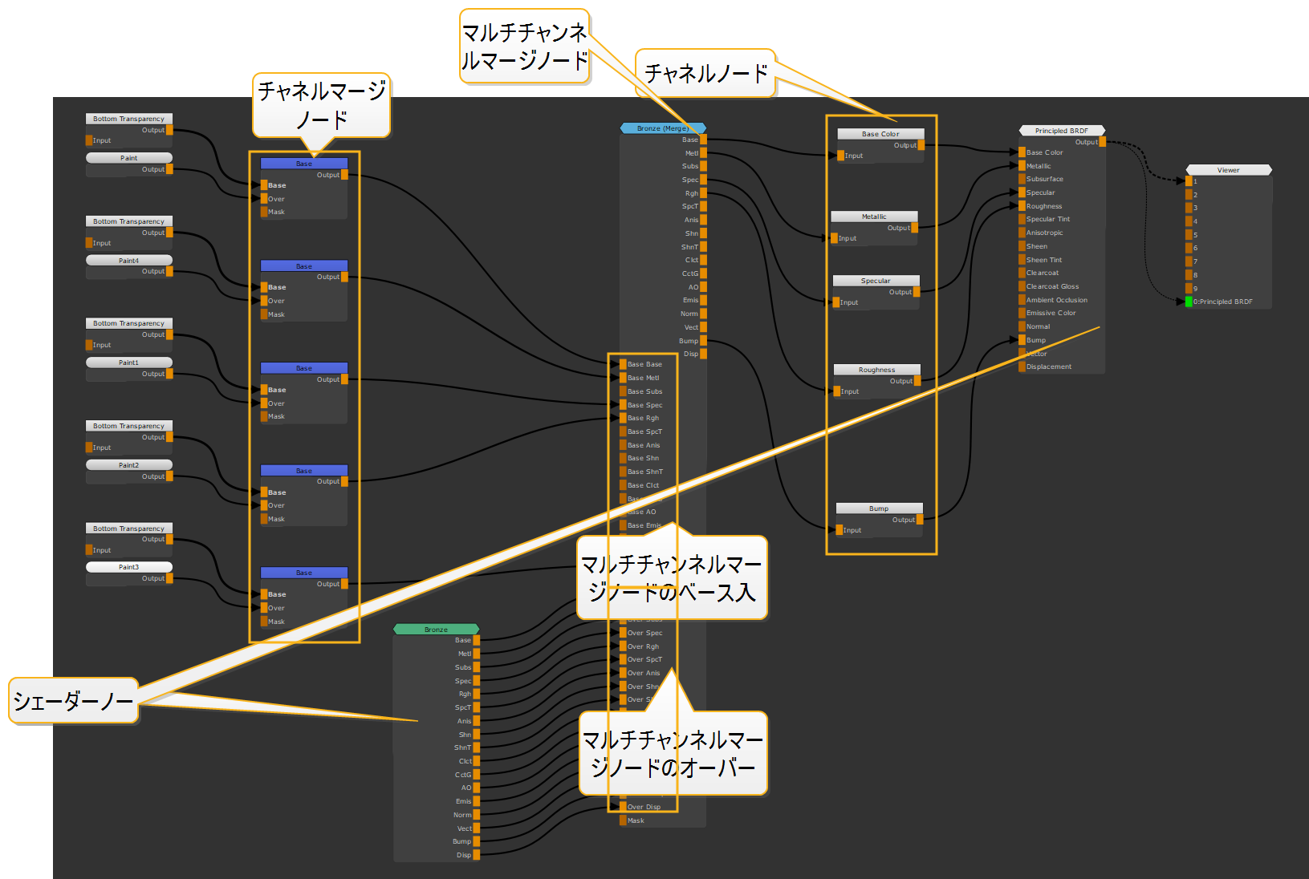Click the Clearcoat Gloss input port
The height and width of the screenshot is (879, 1309).
tap(1022, 286)
